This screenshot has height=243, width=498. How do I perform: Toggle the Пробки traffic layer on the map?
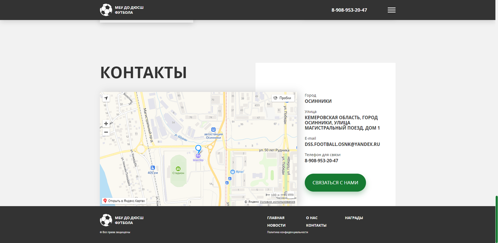(x=283, y=98)
